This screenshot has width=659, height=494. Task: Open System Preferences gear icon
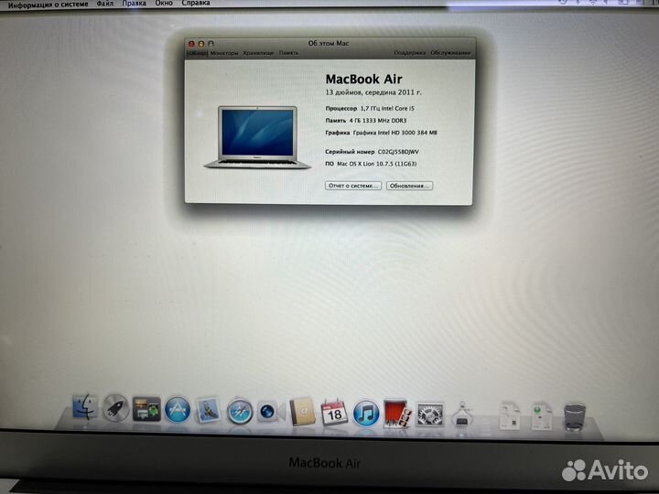coord(429,414)
